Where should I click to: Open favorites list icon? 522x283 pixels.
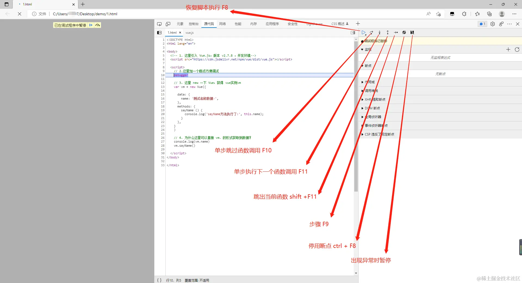[x=477, y=14]
